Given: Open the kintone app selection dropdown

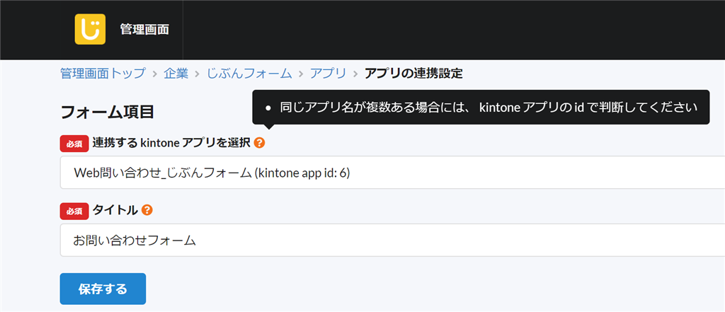Looking at the screenshot, I should click(392, 173).
